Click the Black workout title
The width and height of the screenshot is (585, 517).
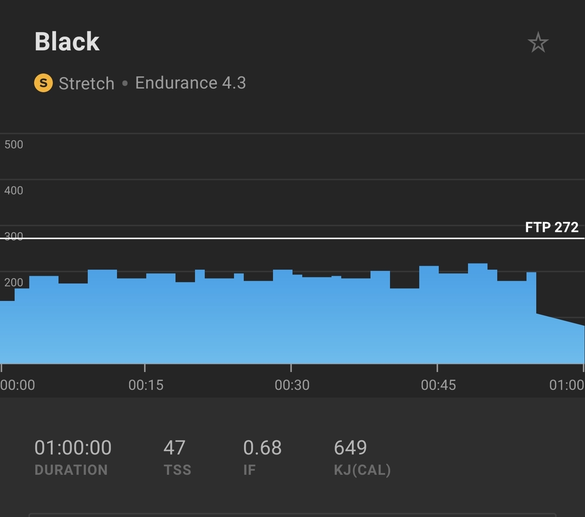click(67, 41)
